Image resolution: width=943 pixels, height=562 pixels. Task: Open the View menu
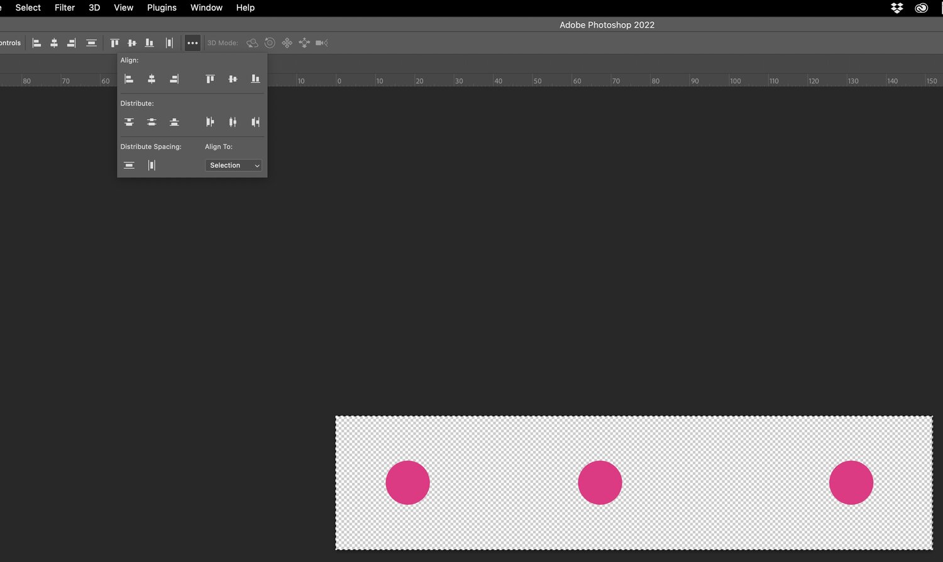(123, 8)
